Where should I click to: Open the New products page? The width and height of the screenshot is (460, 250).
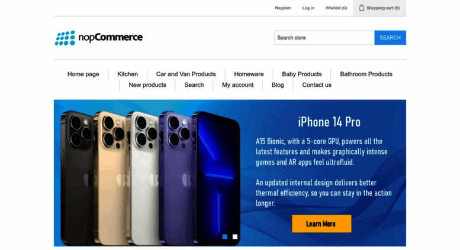[x=147, y=85]
